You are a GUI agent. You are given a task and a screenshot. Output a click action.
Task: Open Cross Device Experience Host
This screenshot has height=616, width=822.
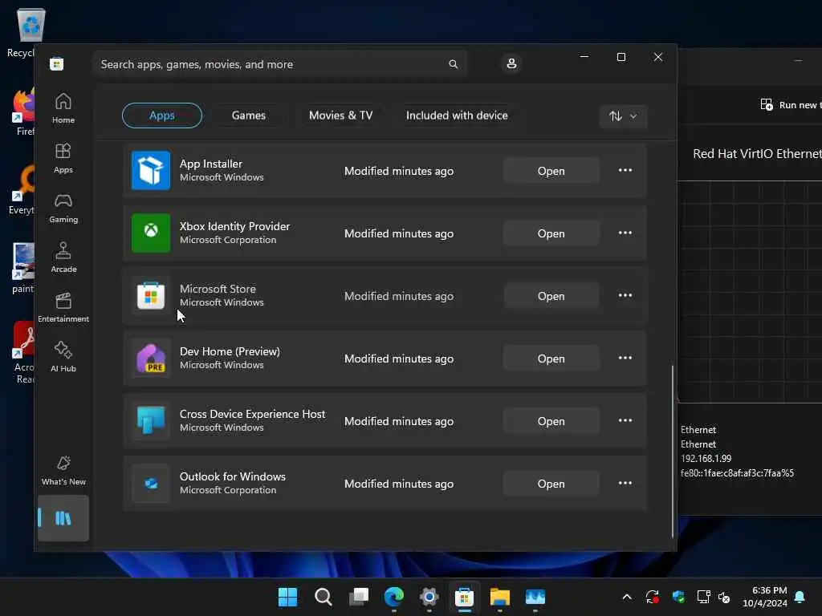pos(551,421)
